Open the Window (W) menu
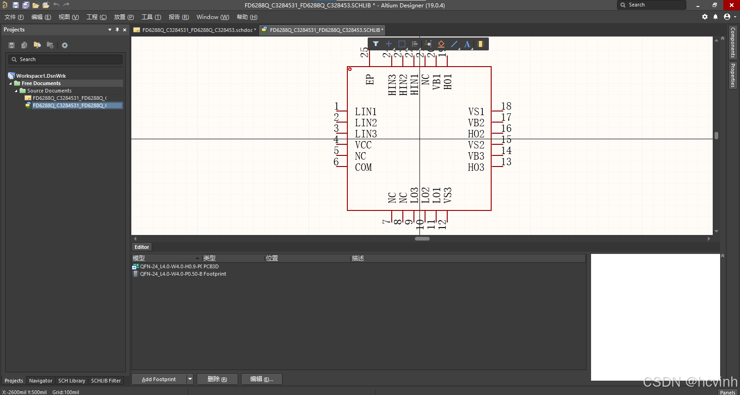Screen dimensions: 740x395 tap(213, 17)
